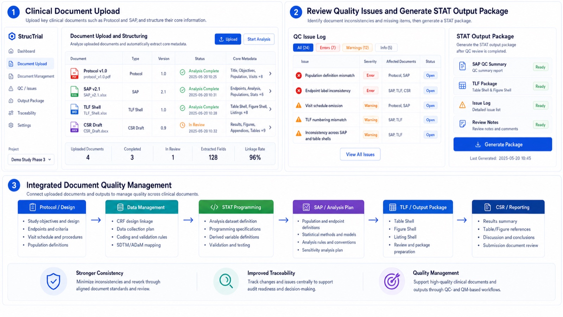Click the SAP v2.1 Excel file icon
Viewport: 563px width, 317px height.
pos(75,92)
